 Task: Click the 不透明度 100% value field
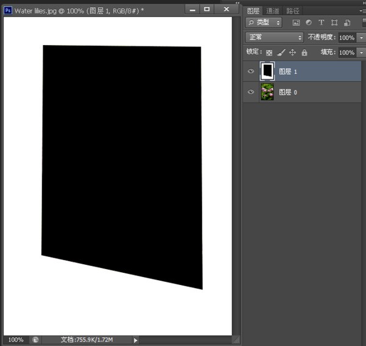[347, 38]
